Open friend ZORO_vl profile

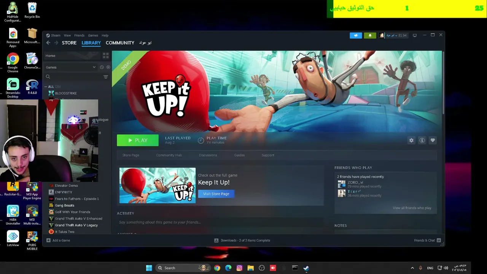pos(355,183)
